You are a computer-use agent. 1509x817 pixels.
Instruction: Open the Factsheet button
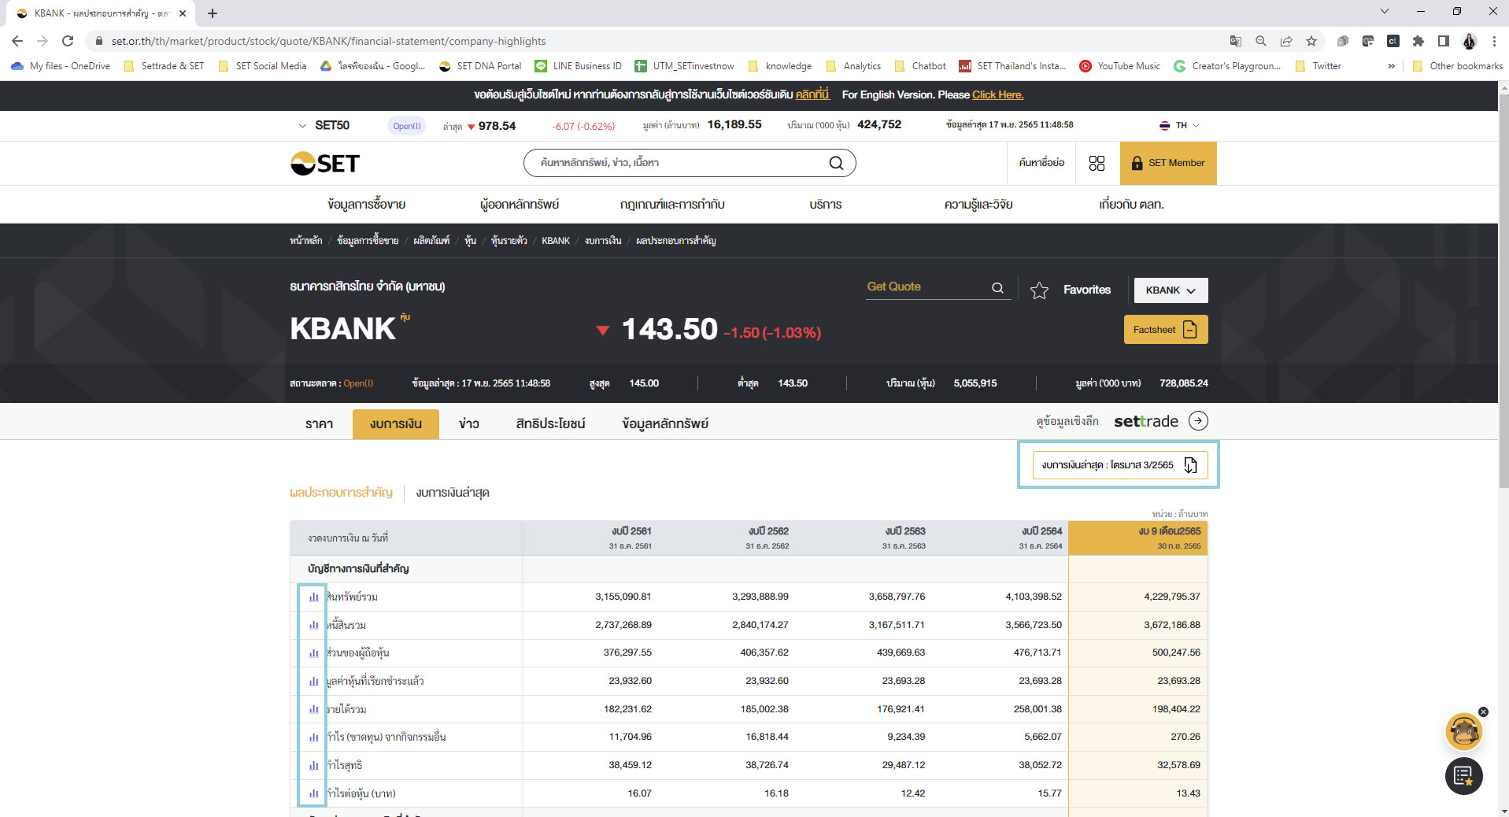[1165, 330]
